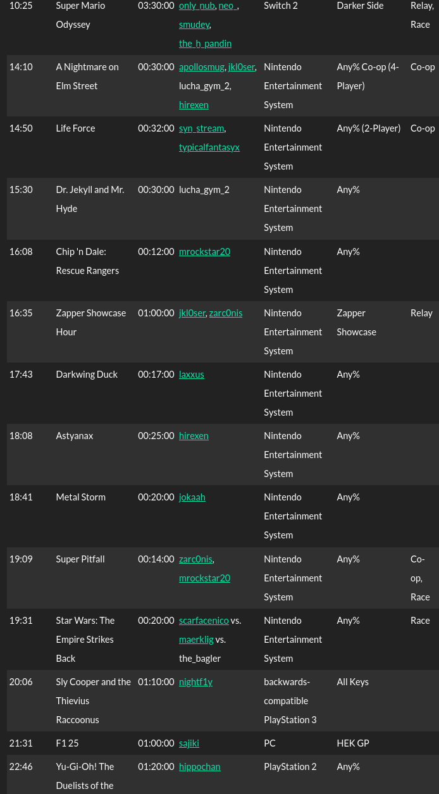Viewport: 439px width, 794px height.
Task: Open sajiki runner link for F1 25
Action: [x=189, y=743]
